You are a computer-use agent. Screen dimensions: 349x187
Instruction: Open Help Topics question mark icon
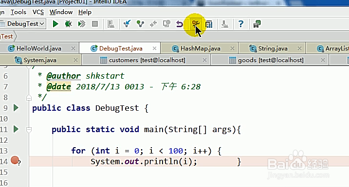pyautogui.click(x=241, y=24)
